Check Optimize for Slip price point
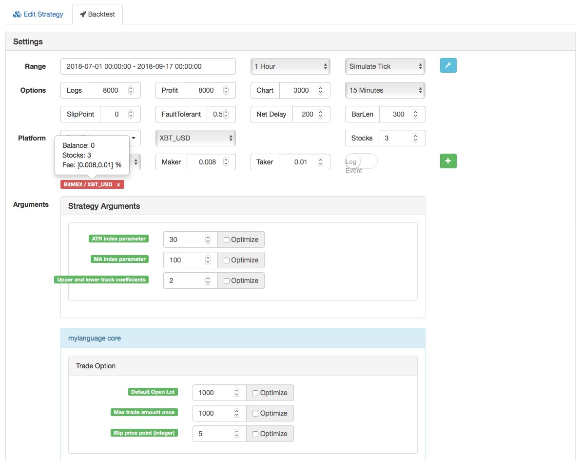This screenshot has width=580, height=461. [256, 434]
